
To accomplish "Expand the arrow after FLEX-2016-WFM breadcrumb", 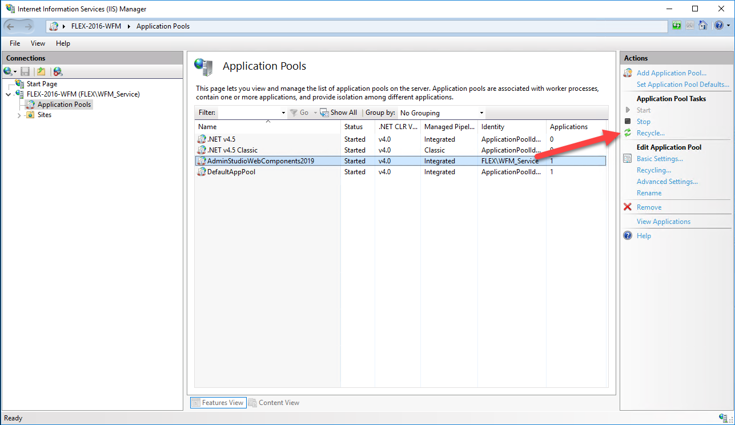I will pos(128,26).
